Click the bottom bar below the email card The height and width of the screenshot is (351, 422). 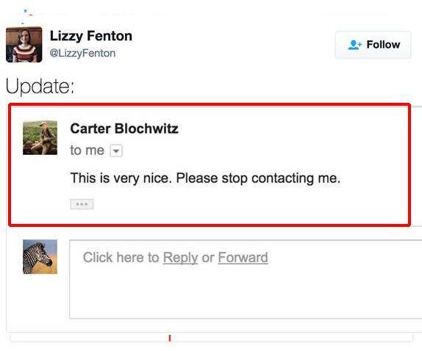pyautogui.click(x=211, y=338)
